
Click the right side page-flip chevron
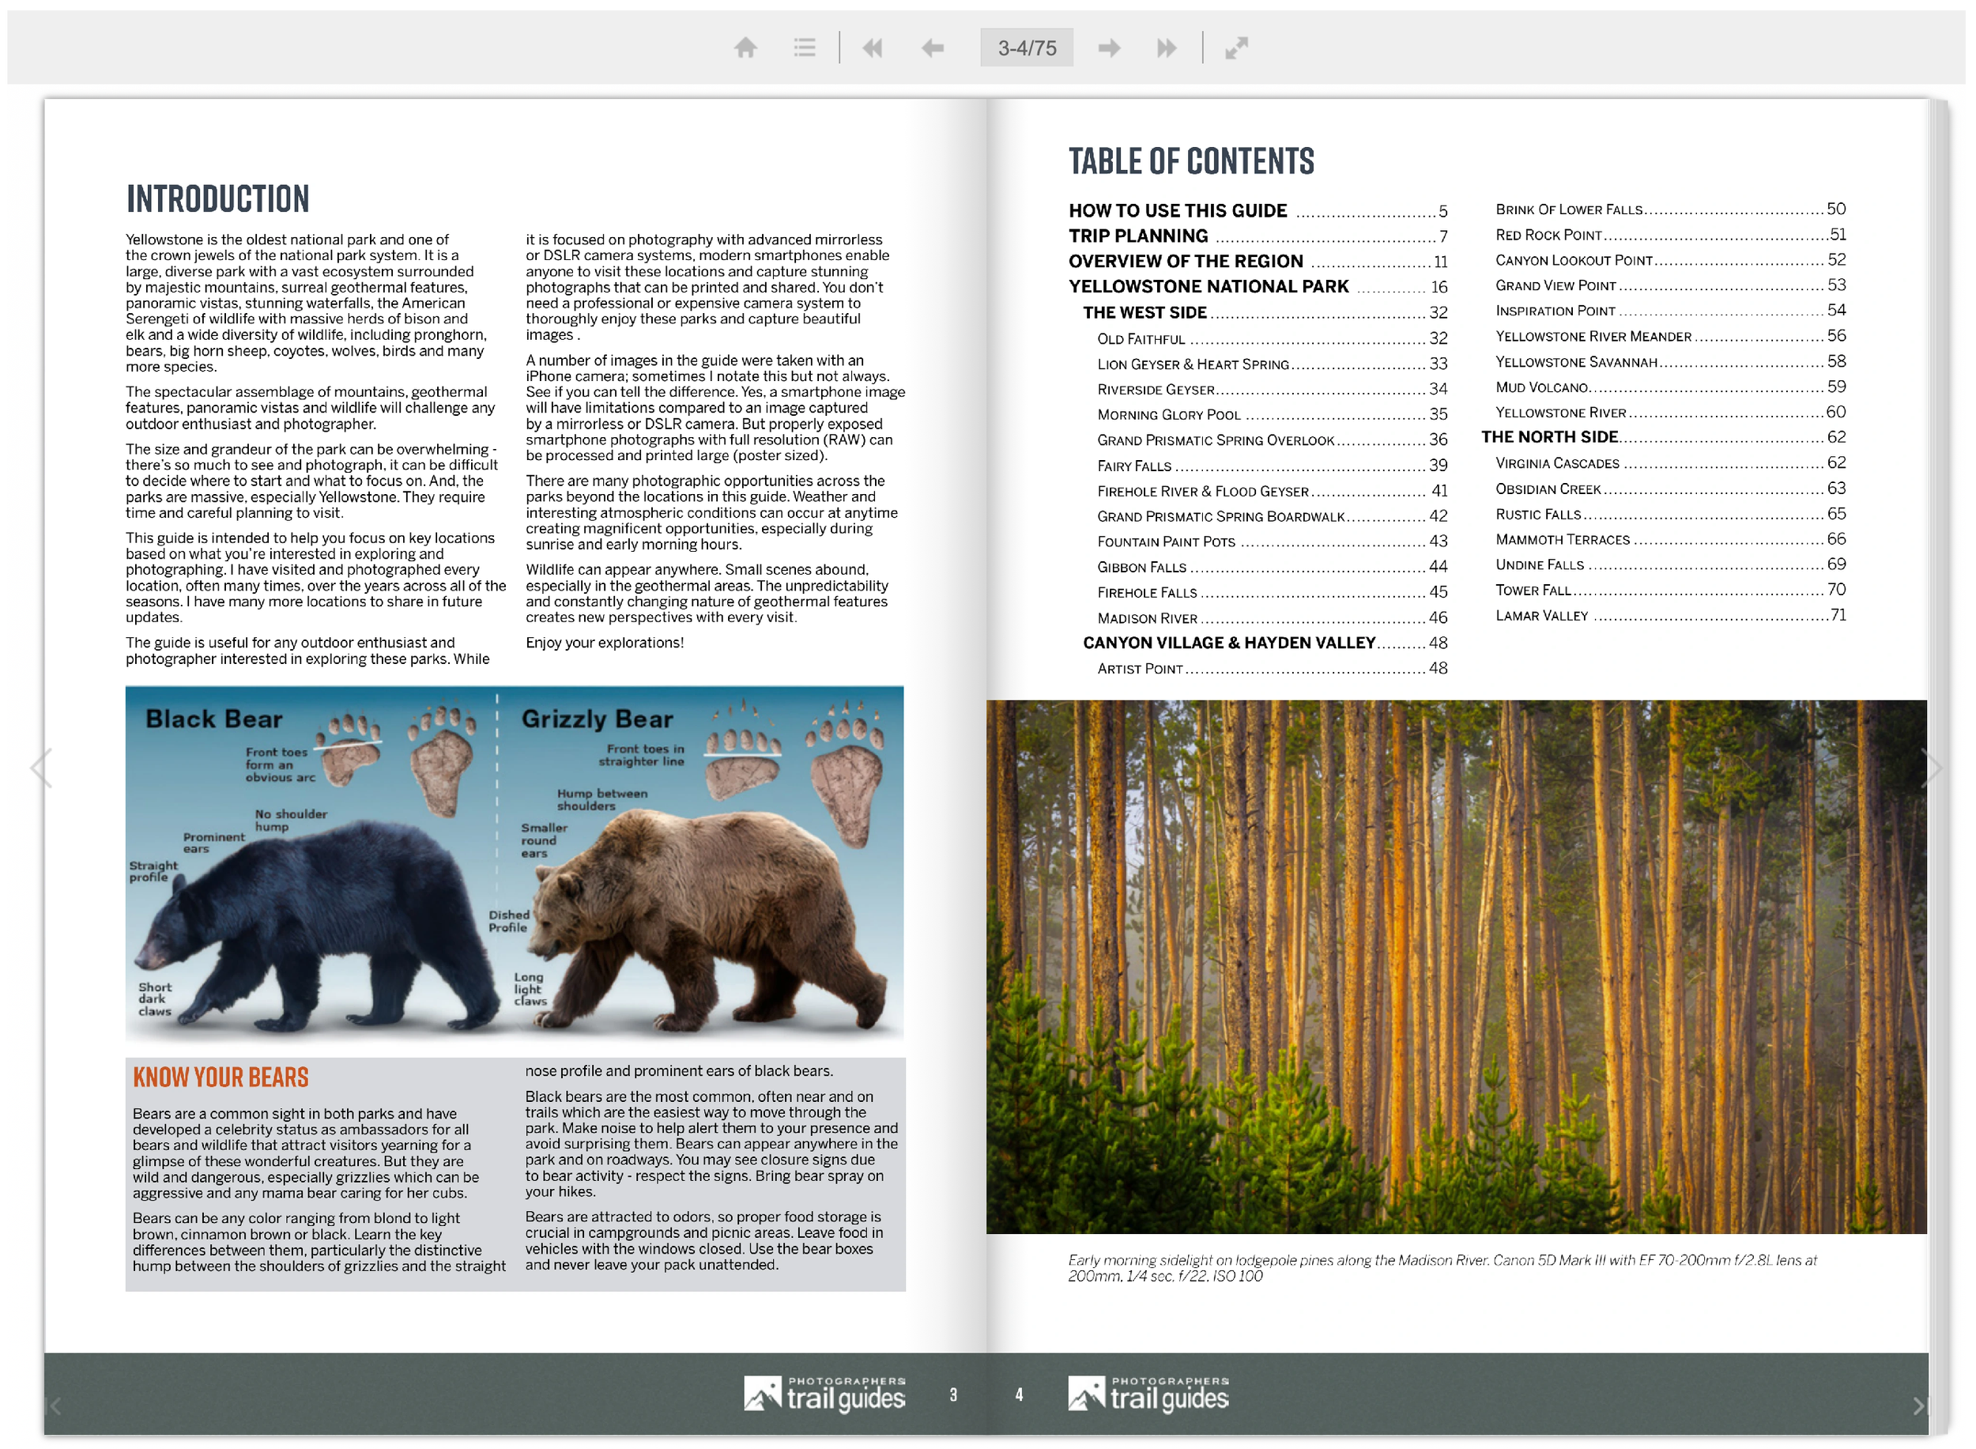(1933, 769)
